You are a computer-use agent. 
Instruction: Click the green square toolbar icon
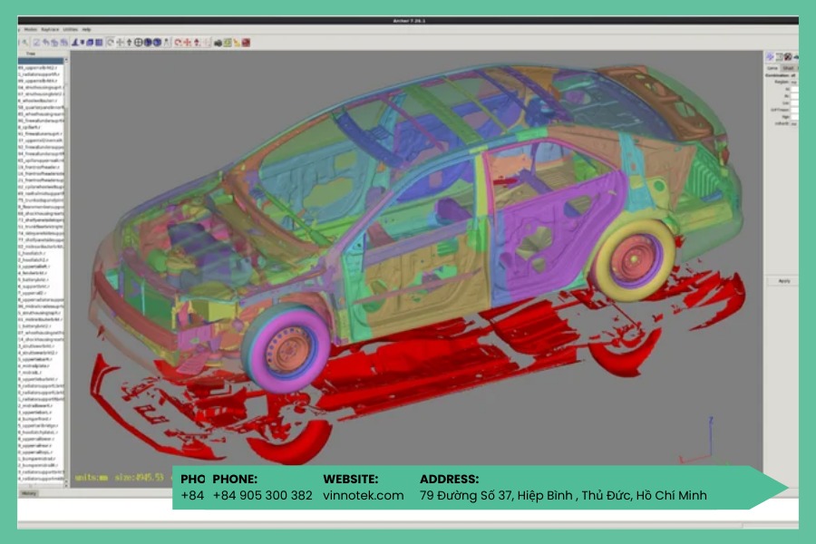(x=228, y=43)
